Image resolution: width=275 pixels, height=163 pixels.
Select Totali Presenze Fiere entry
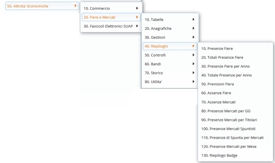pyautogui.click(x=222, y=57)
